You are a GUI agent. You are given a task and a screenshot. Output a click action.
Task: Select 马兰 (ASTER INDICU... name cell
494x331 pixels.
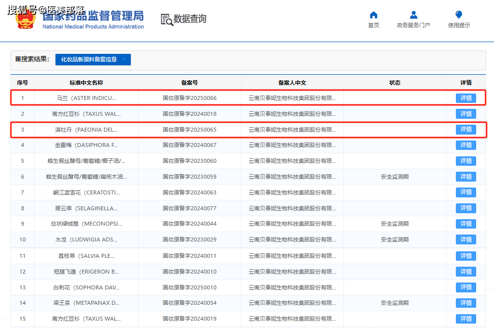point(86,98)
